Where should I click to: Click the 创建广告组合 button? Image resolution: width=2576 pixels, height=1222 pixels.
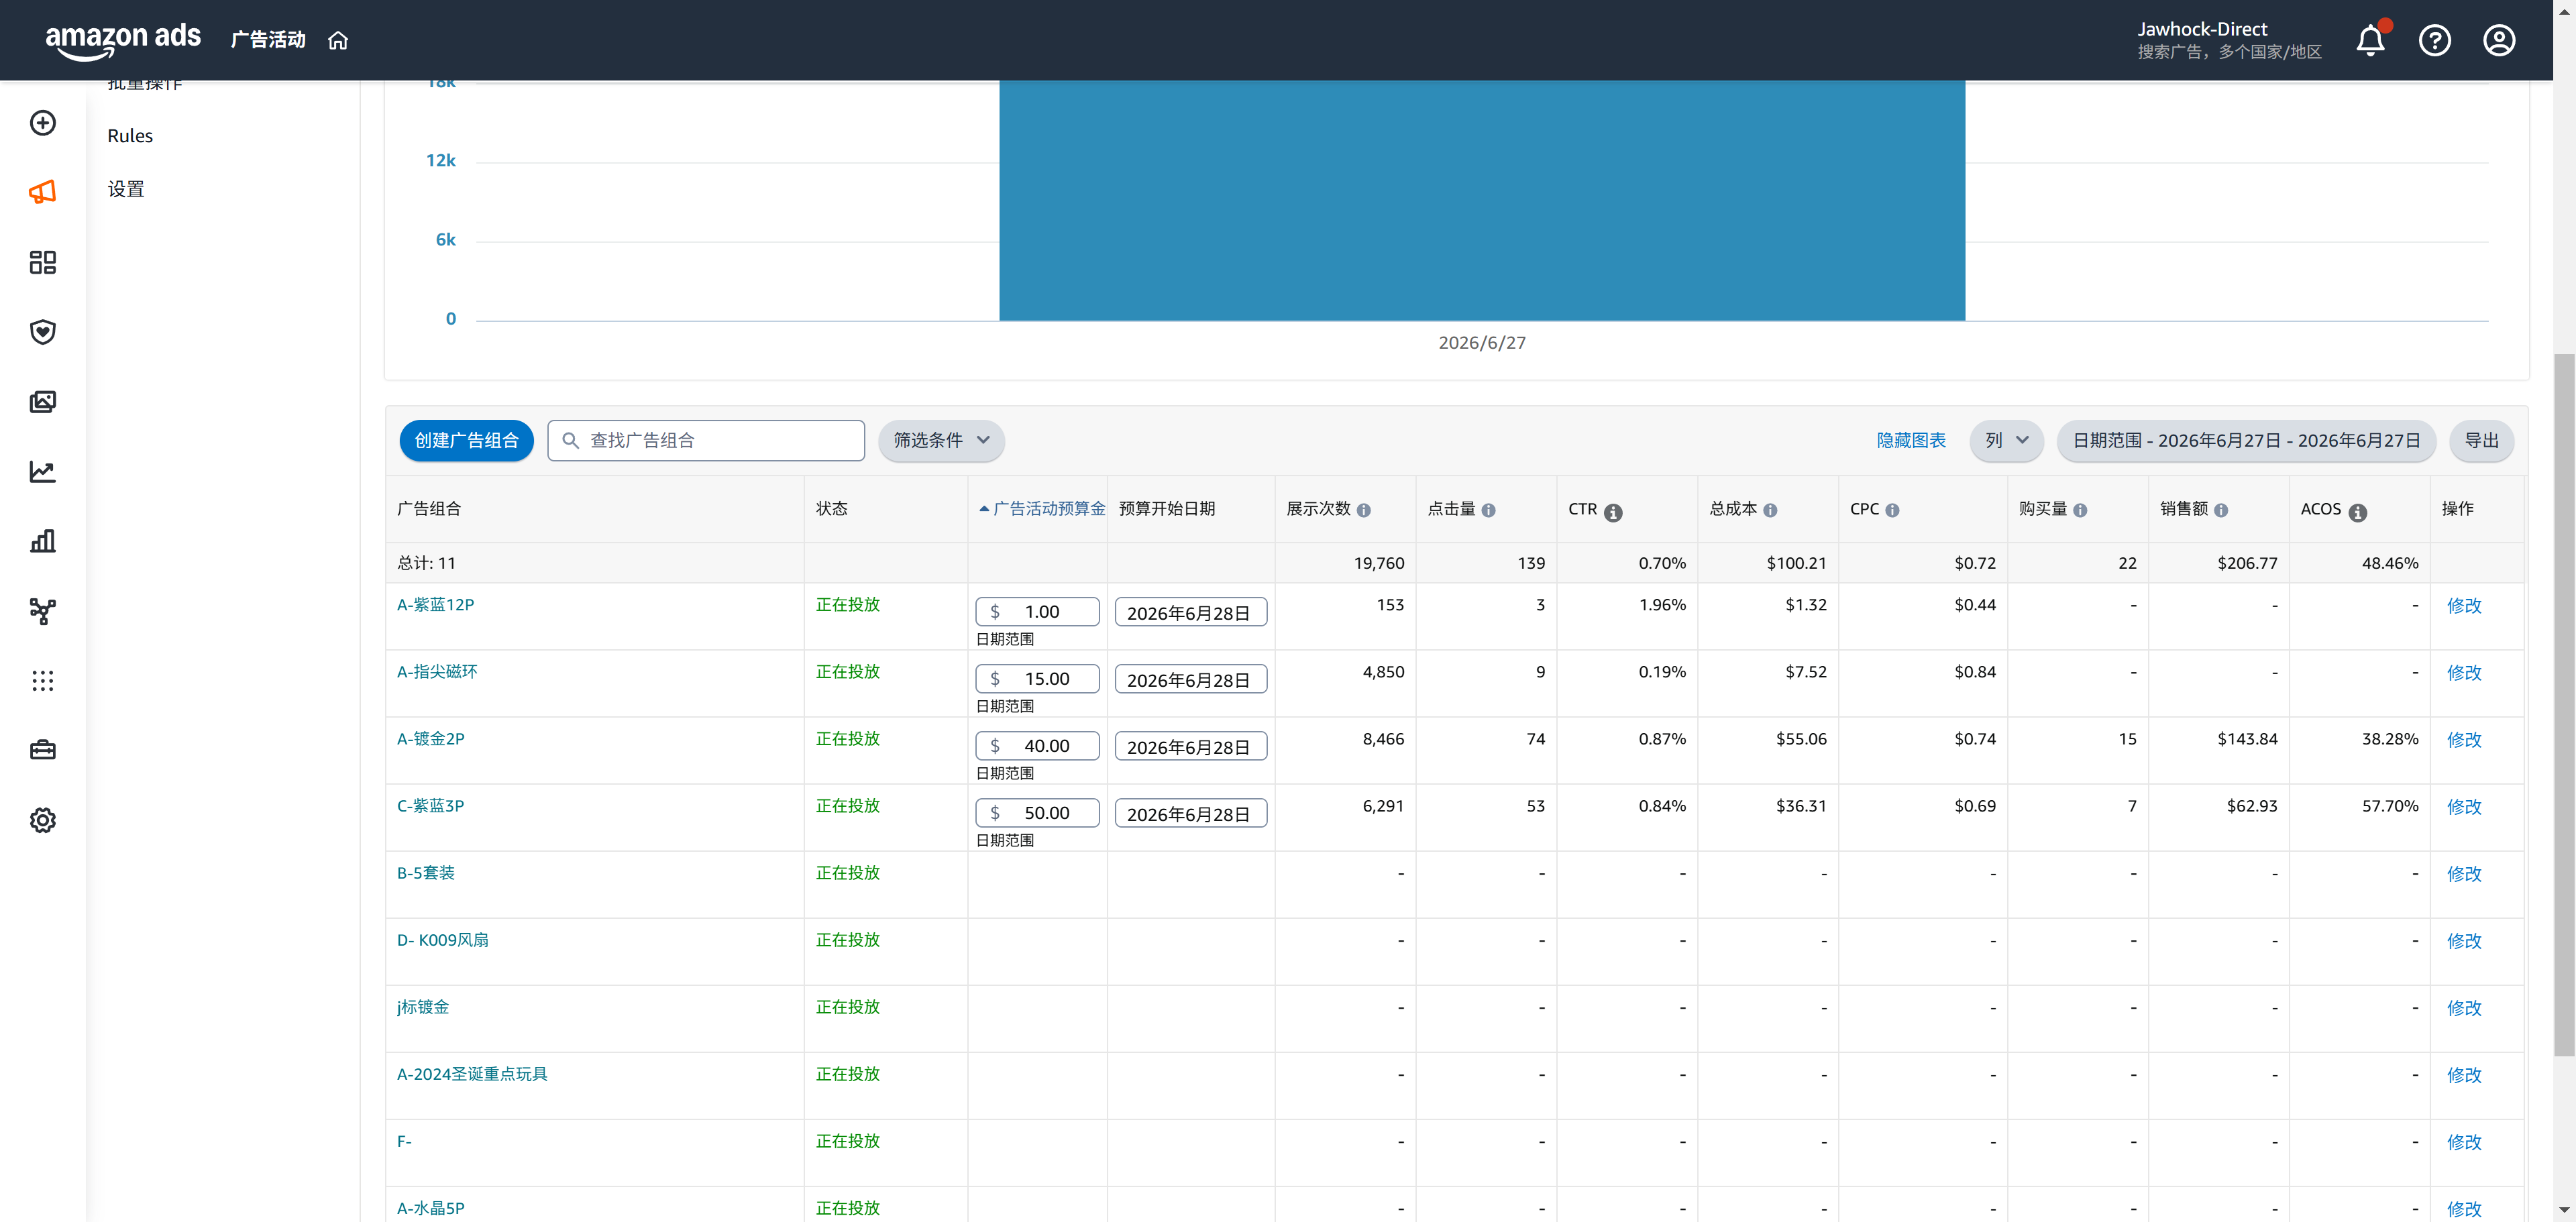(466, 440)
